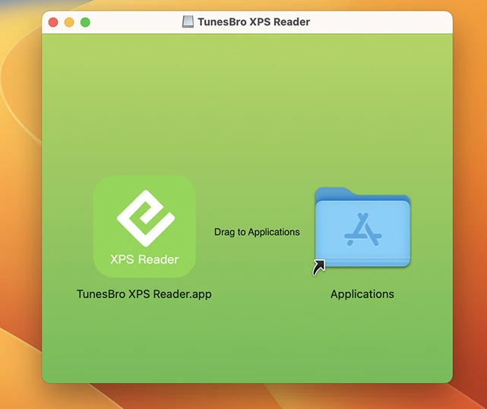This screenshot has height=409, width=487.
Task: Click the disk icon in the title bar
Action: [x=188, y=22]
